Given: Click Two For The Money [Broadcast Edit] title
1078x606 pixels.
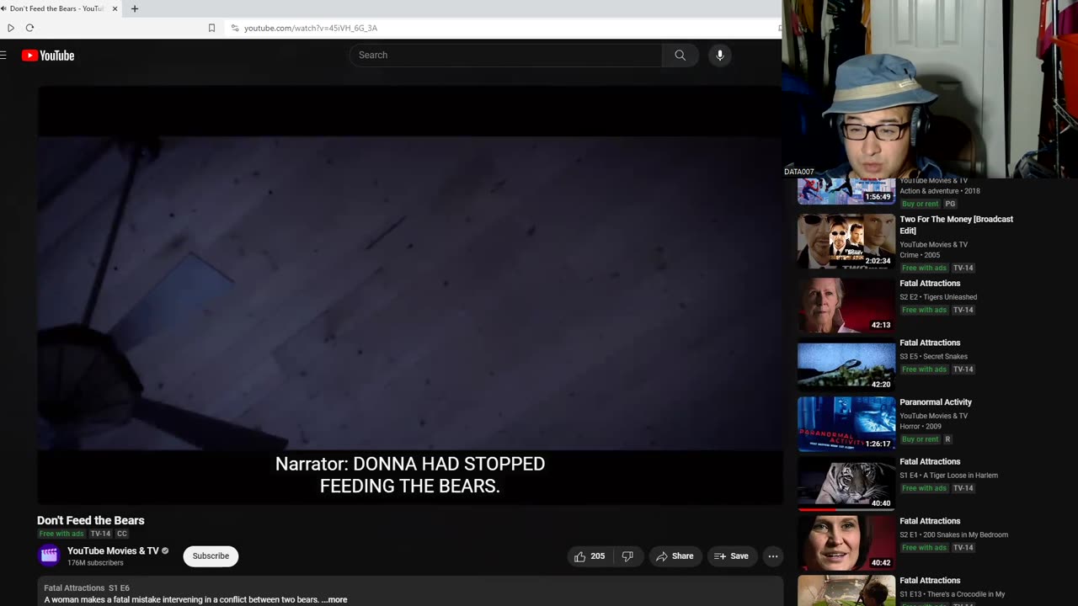Looking at the screenshot, I should [956, 225].
